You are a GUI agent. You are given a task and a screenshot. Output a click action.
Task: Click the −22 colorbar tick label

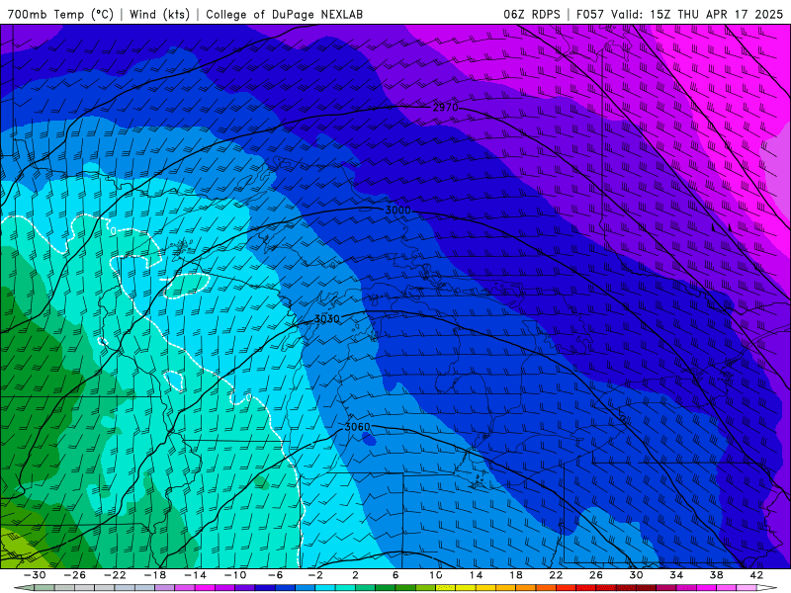[115, 575]
